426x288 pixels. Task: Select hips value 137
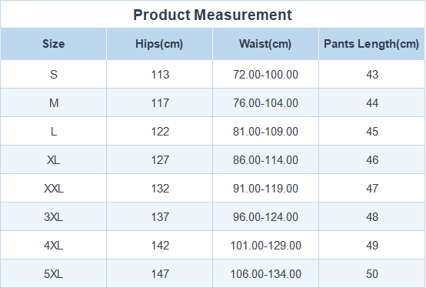(160, 217)
